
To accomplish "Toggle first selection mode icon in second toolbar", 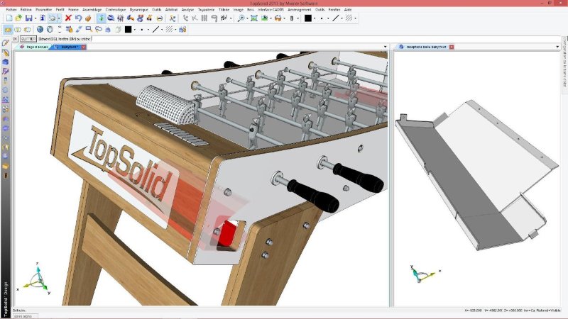I will [8, 30].
